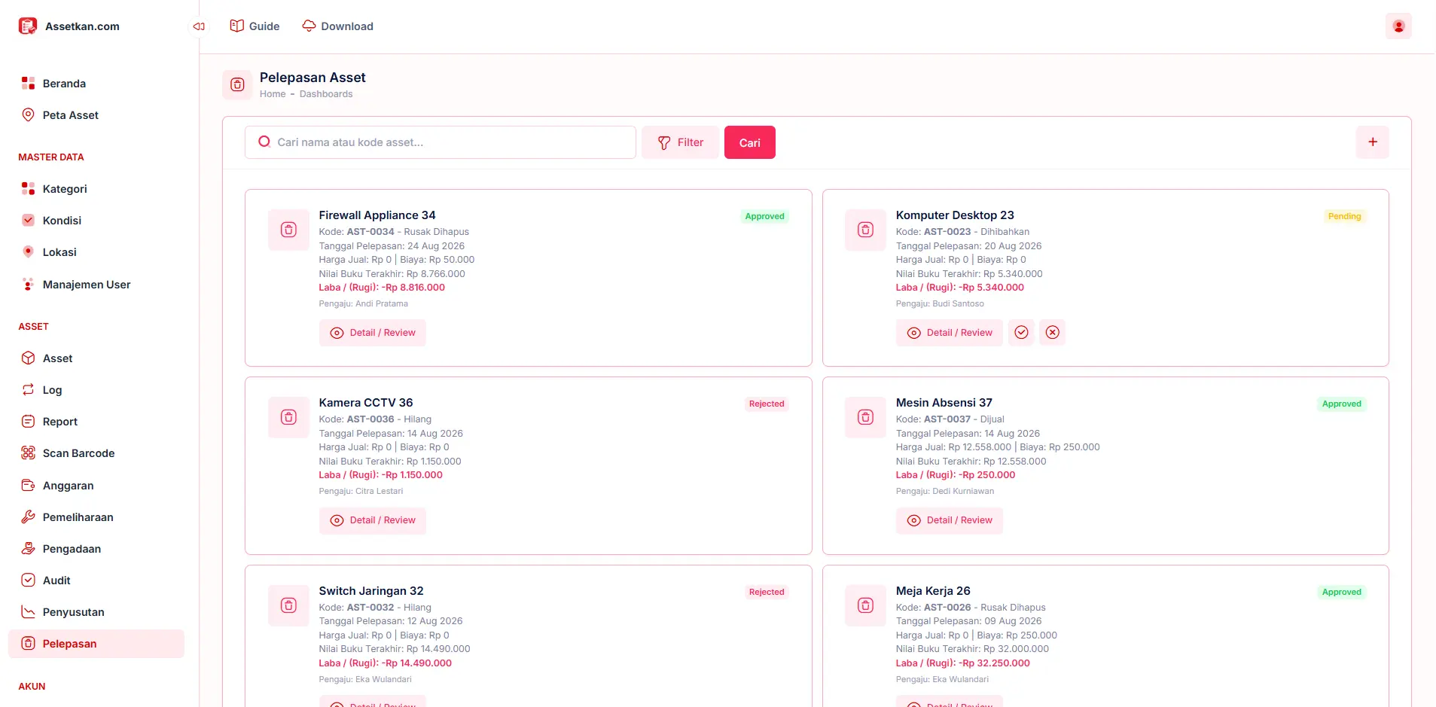
Task: Click the add new disposal plus button
Action: coord(1373,142)
